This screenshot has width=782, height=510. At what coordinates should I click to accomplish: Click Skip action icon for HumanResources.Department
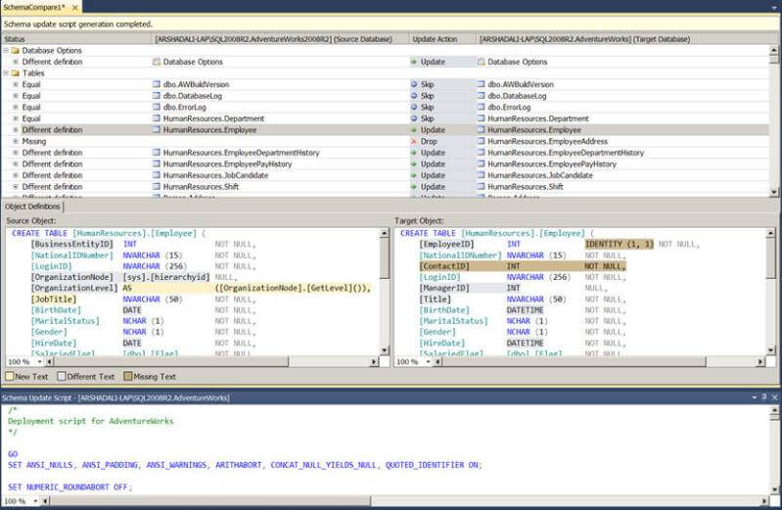click(414, 118)
